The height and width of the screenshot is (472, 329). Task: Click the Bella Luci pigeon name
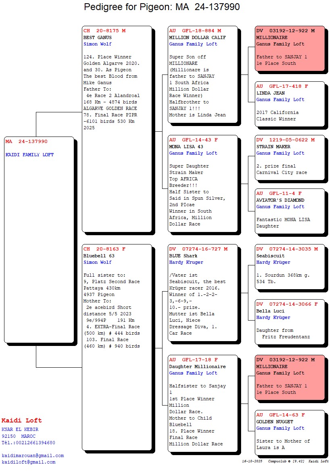270,311
